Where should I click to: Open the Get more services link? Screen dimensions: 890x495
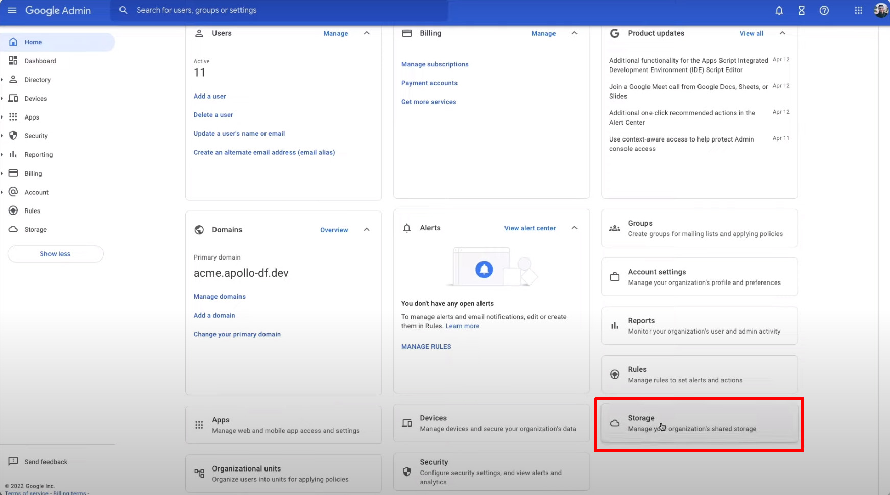coord(428,102)
